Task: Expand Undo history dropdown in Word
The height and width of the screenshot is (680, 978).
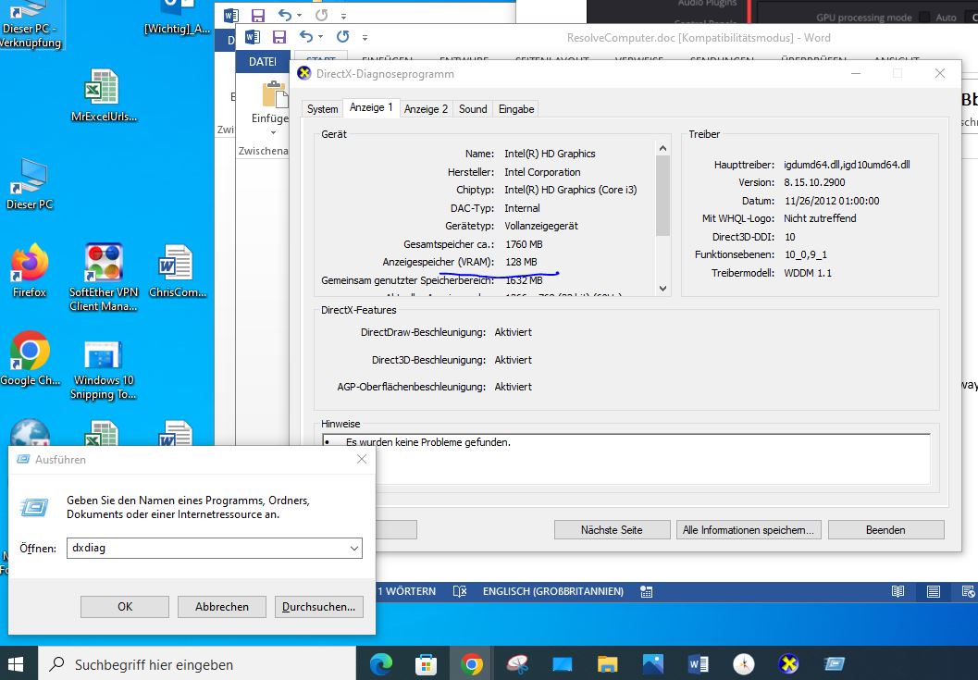Action: (320, 37)
